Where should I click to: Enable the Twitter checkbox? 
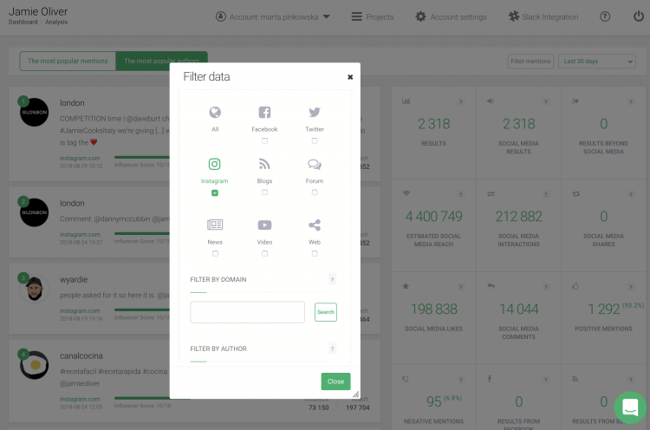coord(315,141)
